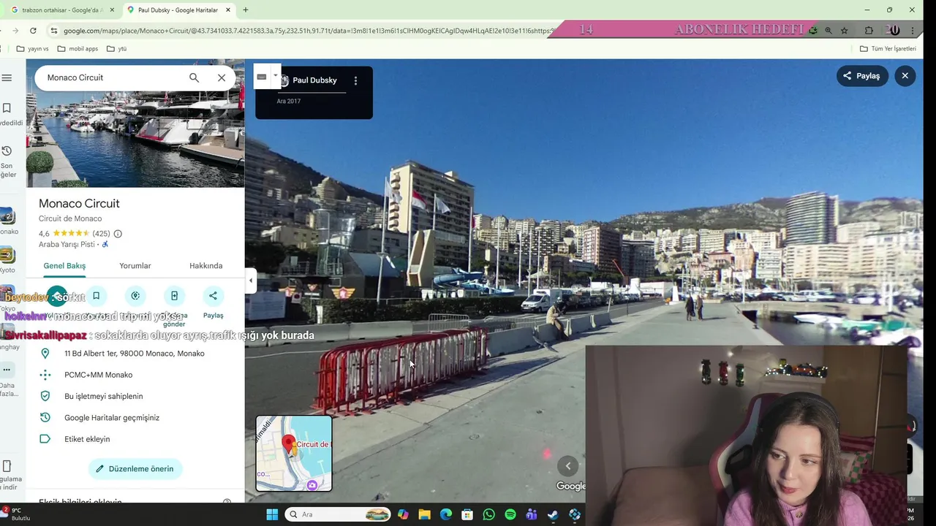Open the Google Maps hamburger menu

point(7,77)
